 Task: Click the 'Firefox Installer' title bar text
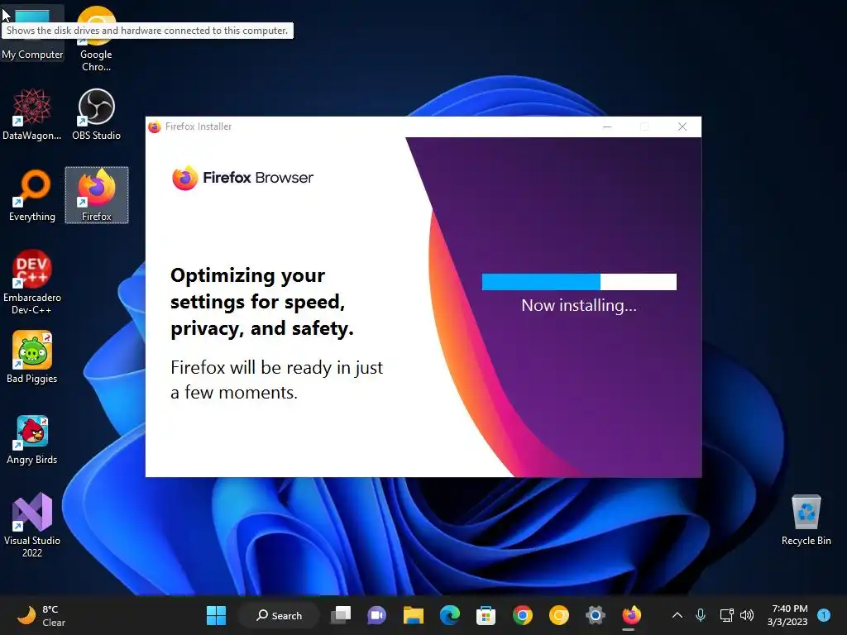[199, 127]
